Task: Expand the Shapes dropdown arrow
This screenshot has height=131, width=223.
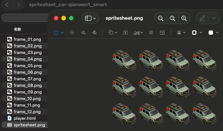Action: [116, 33]
